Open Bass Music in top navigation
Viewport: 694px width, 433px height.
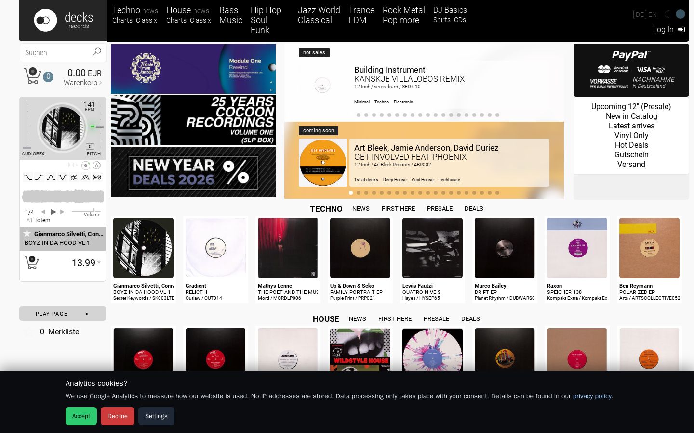click(x=231, y=15)
